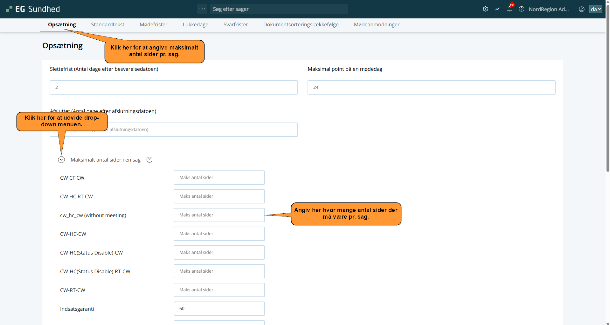Switch to the Standardtekst tab
Viewport: 610px width, 325px height.
[x=107, y=24]
